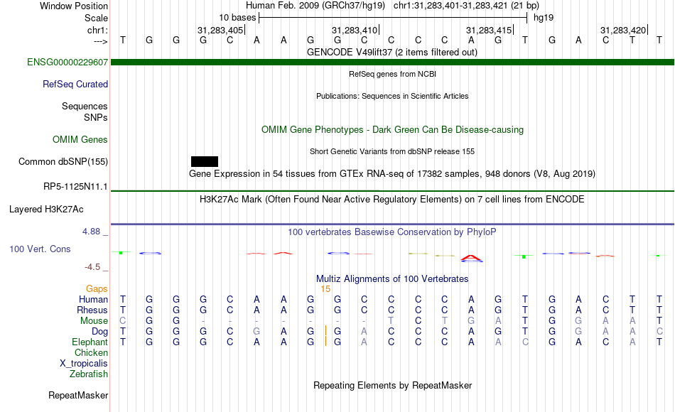Open the Layered H3K27Ac track label
This screenshot has height=412, width=675.
46,210
